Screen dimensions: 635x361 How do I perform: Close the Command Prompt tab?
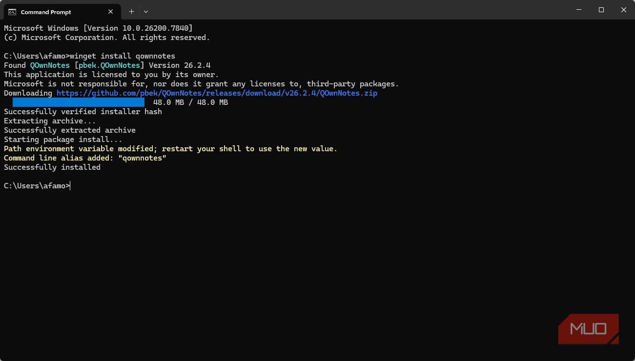(111, 12)
